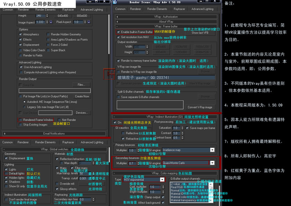This screenshot has height=206, width=291.
Task: Enable Reflective GI caustics
Action: coord(123,133)
